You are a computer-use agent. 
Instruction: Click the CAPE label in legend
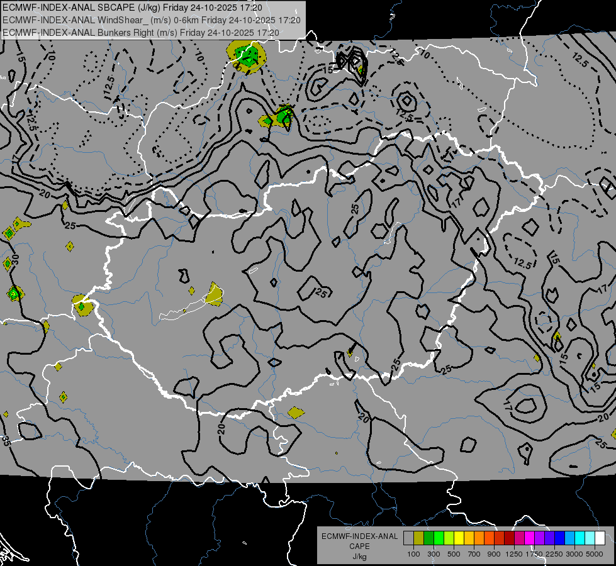pyautogui.click(x=359, y=547)
